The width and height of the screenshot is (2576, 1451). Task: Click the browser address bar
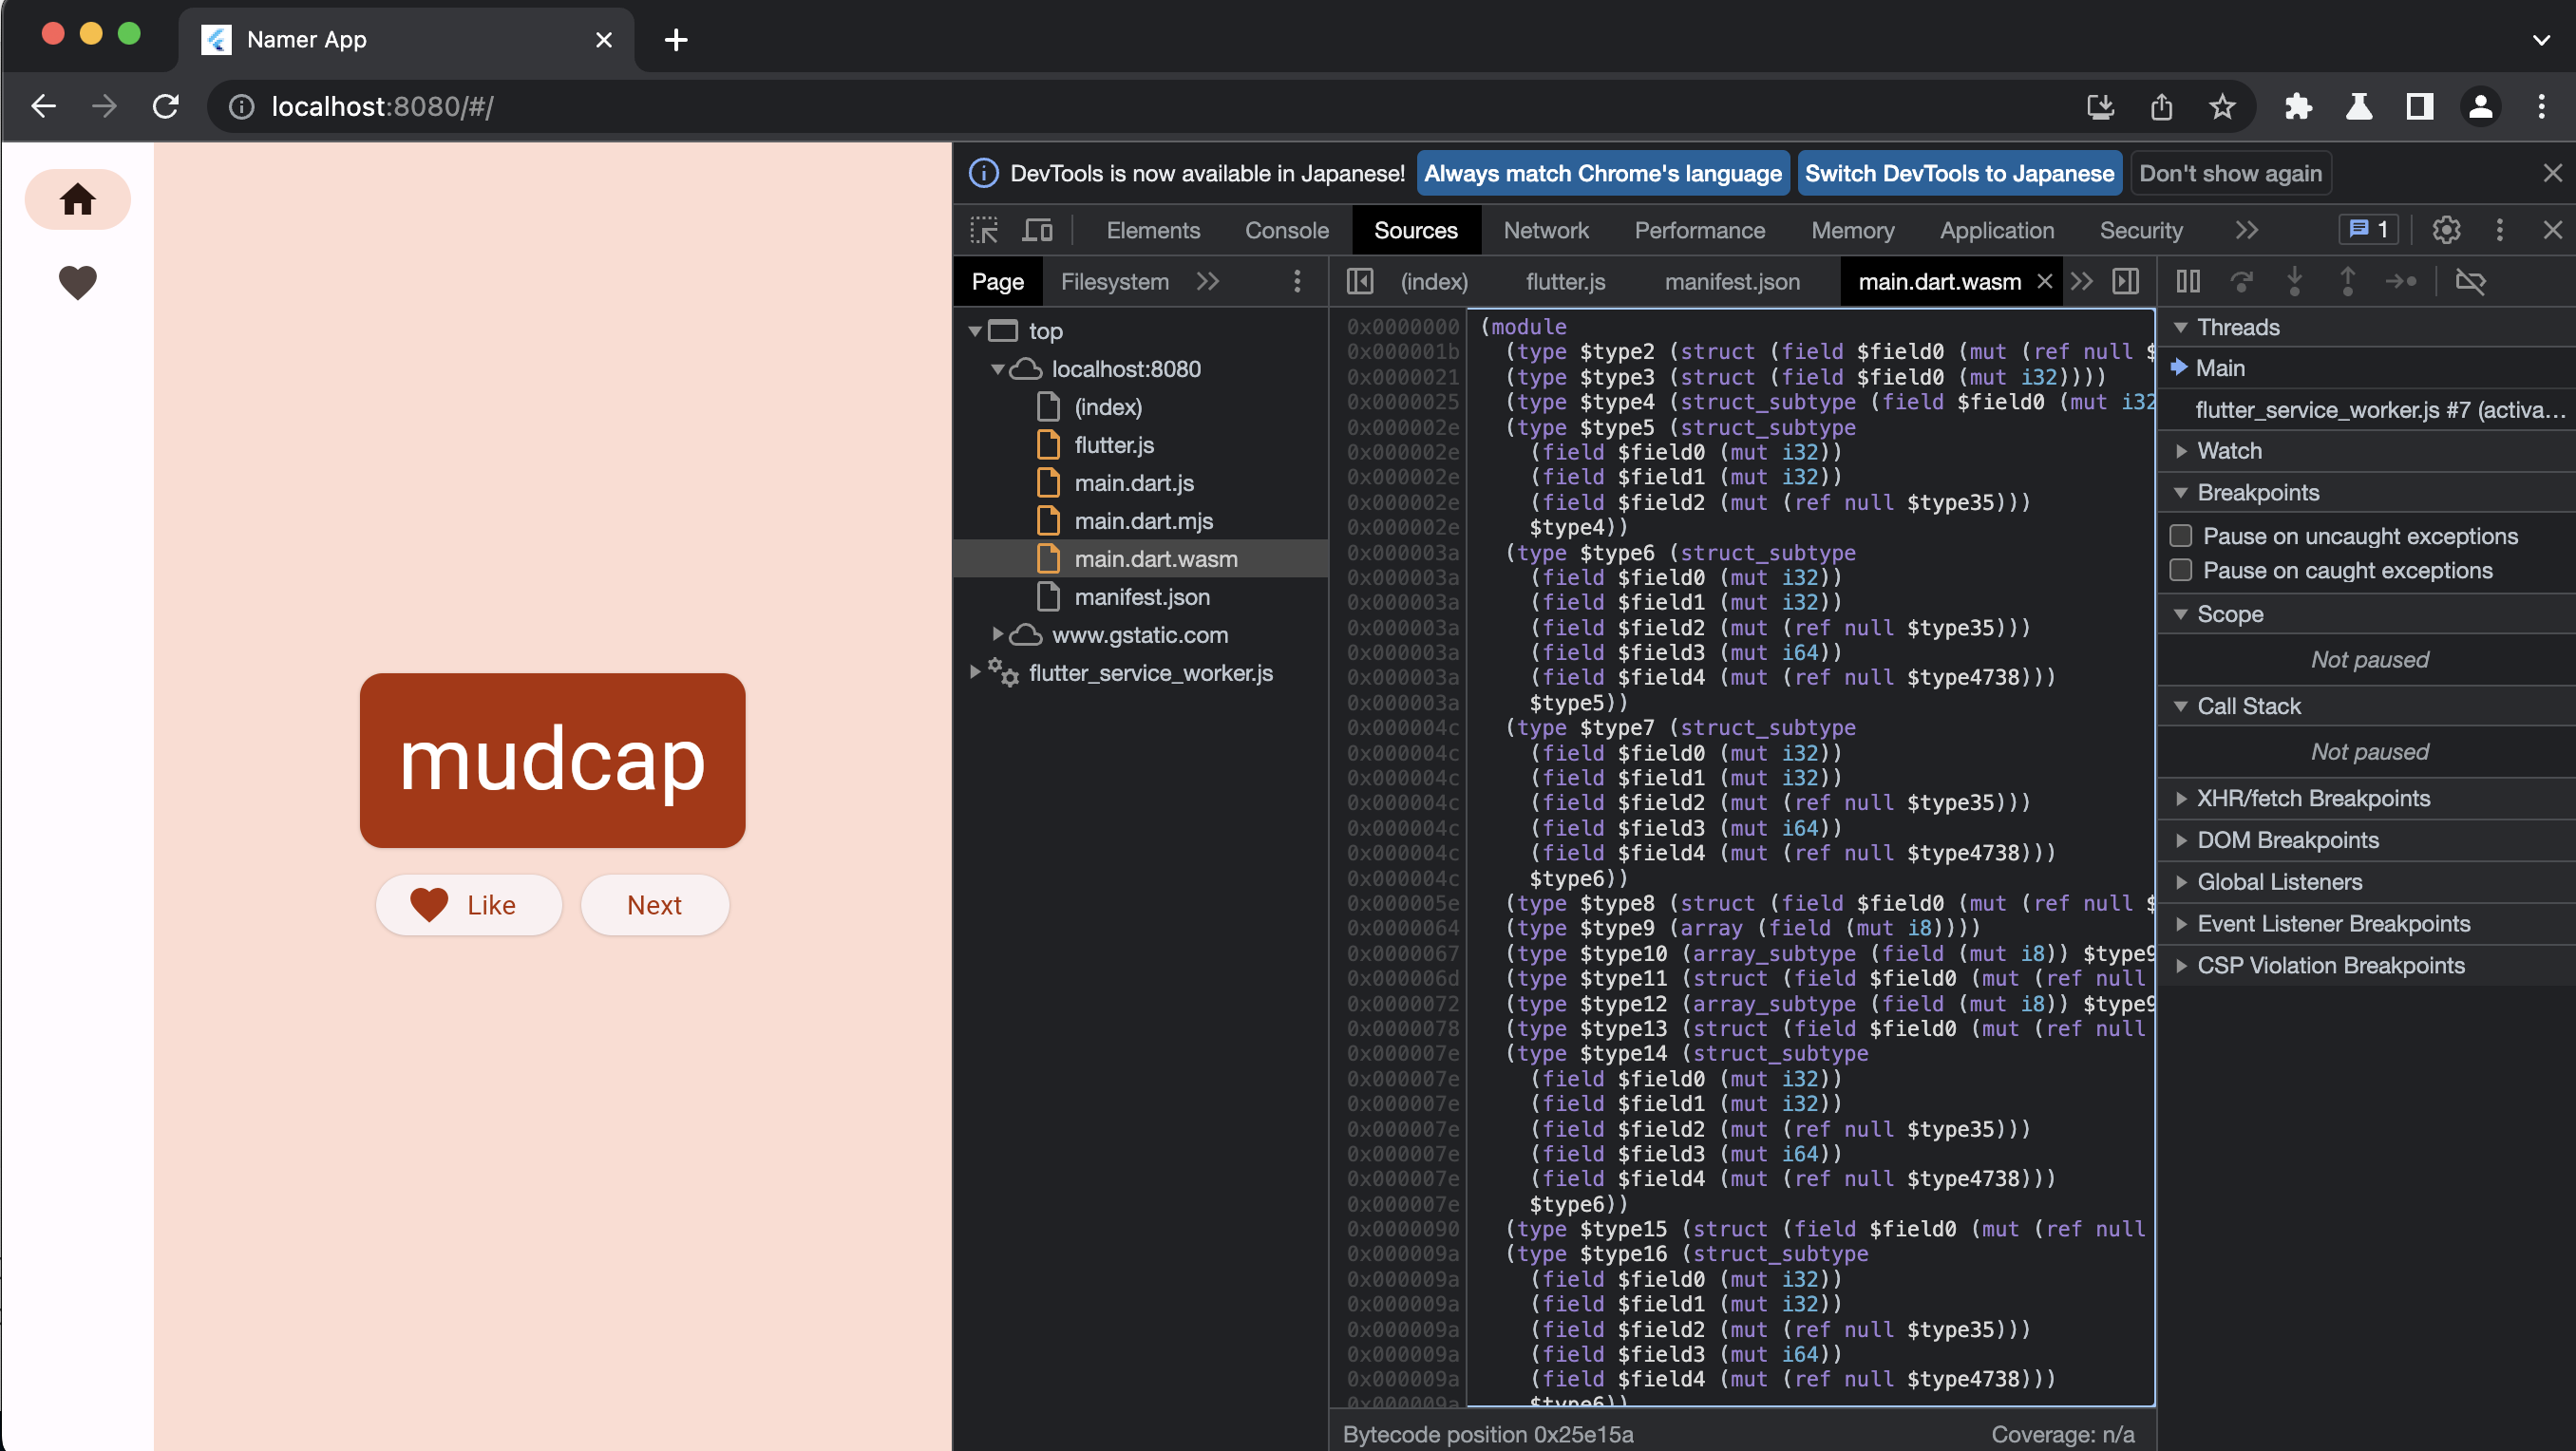(x=600, y=106)
